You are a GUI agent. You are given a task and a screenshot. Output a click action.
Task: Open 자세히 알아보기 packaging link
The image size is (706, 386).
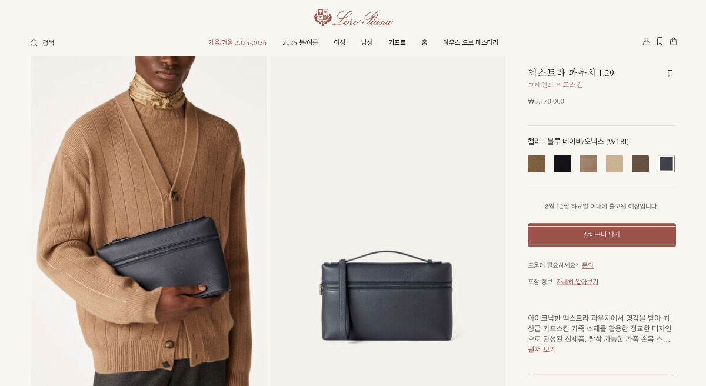[x=577, y=282]
